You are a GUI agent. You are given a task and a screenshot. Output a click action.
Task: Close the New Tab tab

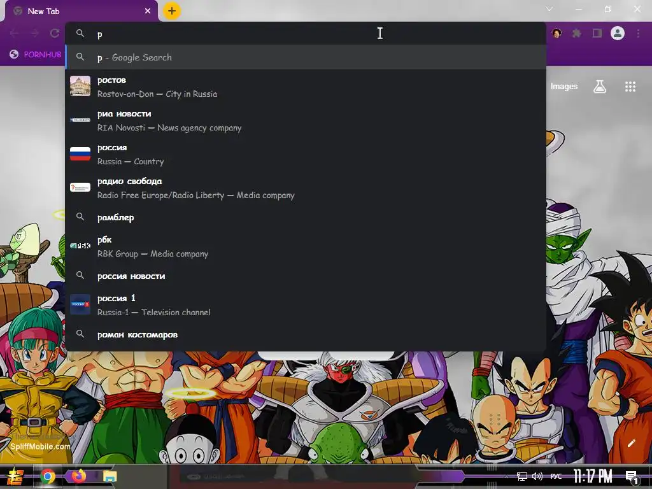click(x=148, y=11)
